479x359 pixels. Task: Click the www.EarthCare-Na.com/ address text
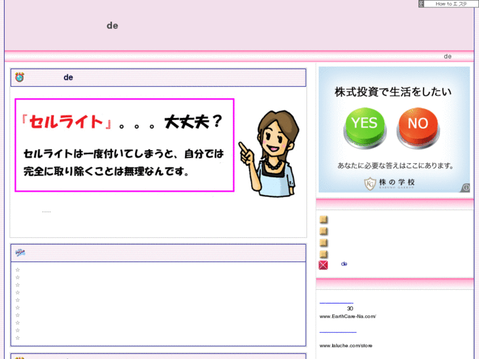click(348, 316)
